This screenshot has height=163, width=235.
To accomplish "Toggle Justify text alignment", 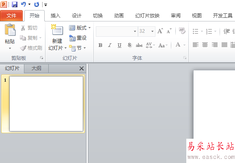I will [x=224, y=44].
